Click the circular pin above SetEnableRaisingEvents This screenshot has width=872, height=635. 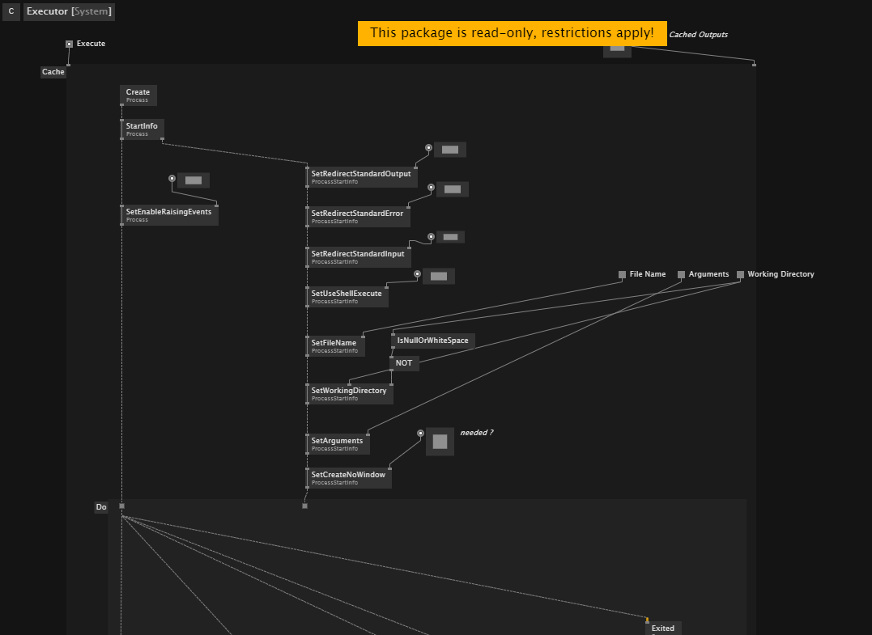pyautogui.click(x=172, y=178)
